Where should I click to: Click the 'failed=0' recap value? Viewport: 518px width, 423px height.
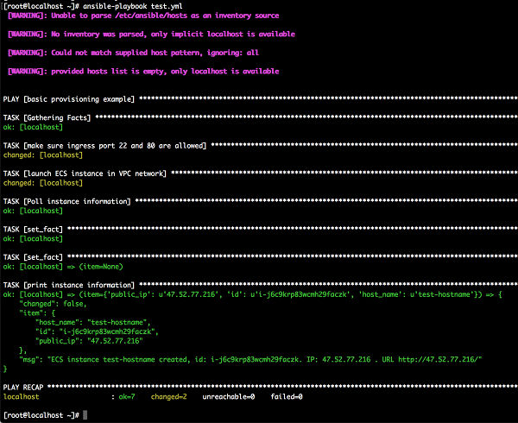tap(287, 396)
